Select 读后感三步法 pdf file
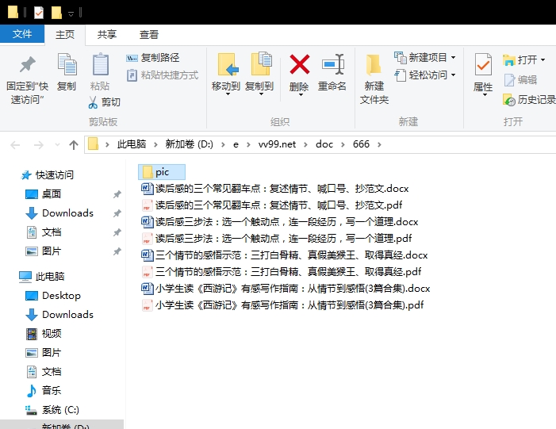556x429 pixels. [277, 239]
